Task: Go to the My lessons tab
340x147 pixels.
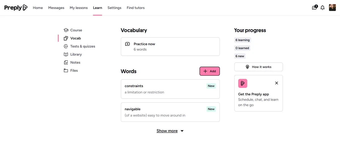Action: (x=78, y=8)
